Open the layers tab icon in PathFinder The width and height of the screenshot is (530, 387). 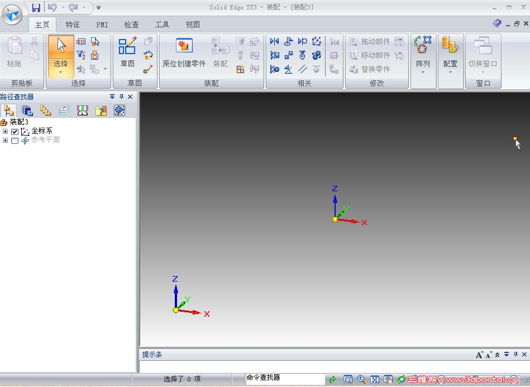[64, 110]
